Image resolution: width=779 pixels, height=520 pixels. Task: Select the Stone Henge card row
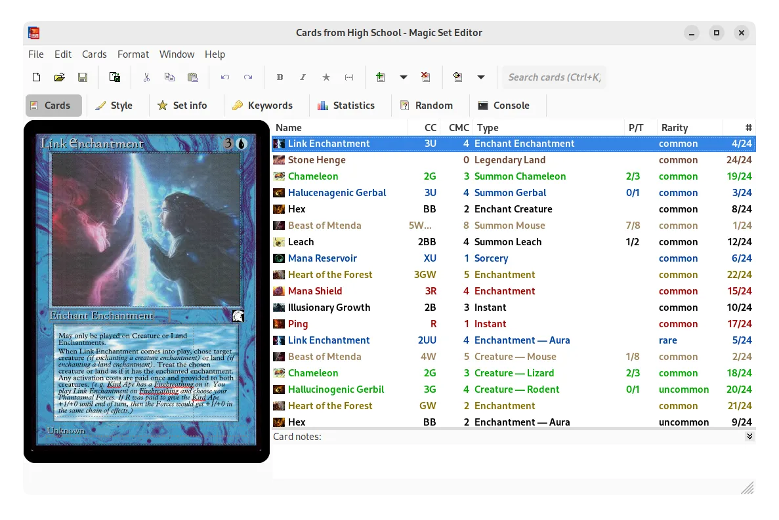tap(514, 160)
